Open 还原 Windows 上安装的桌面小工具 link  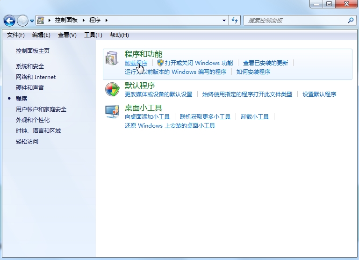(170, 126)
